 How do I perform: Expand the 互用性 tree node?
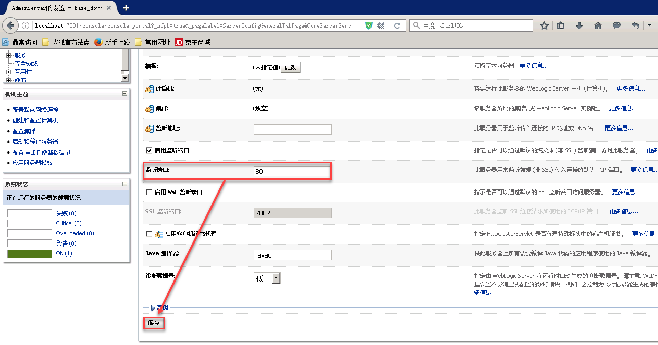point(8,72)
